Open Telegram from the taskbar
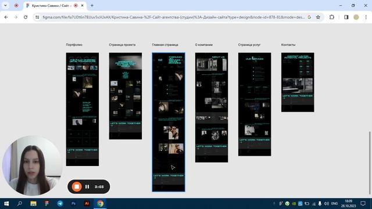The height and width of the screenshot is (209, 372). coord(60,204)
